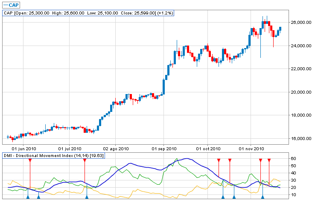Click the leftmost blue up-arrow signal marker
The image size is (318, 200).
tap(28, 197)
